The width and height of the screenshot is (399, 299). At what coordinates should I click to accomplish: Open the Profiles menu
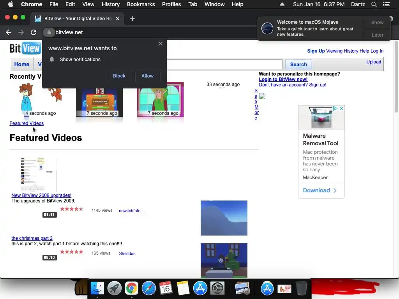[171, 4]
